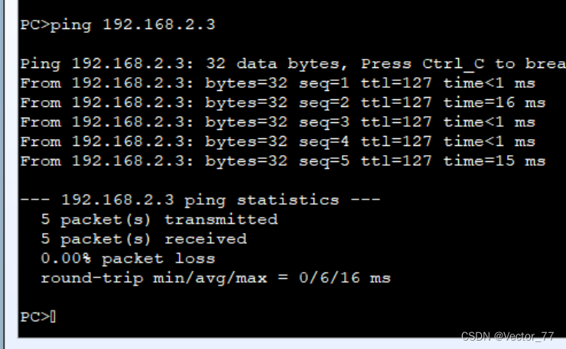Click the 5 packet(s) received line
This screenshot has width=566, height=349.
click(144, 239)
